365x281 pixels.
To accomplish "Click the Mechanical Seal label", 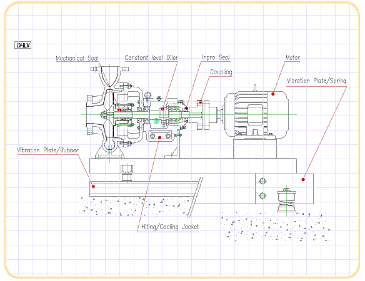I will point(77,58).
